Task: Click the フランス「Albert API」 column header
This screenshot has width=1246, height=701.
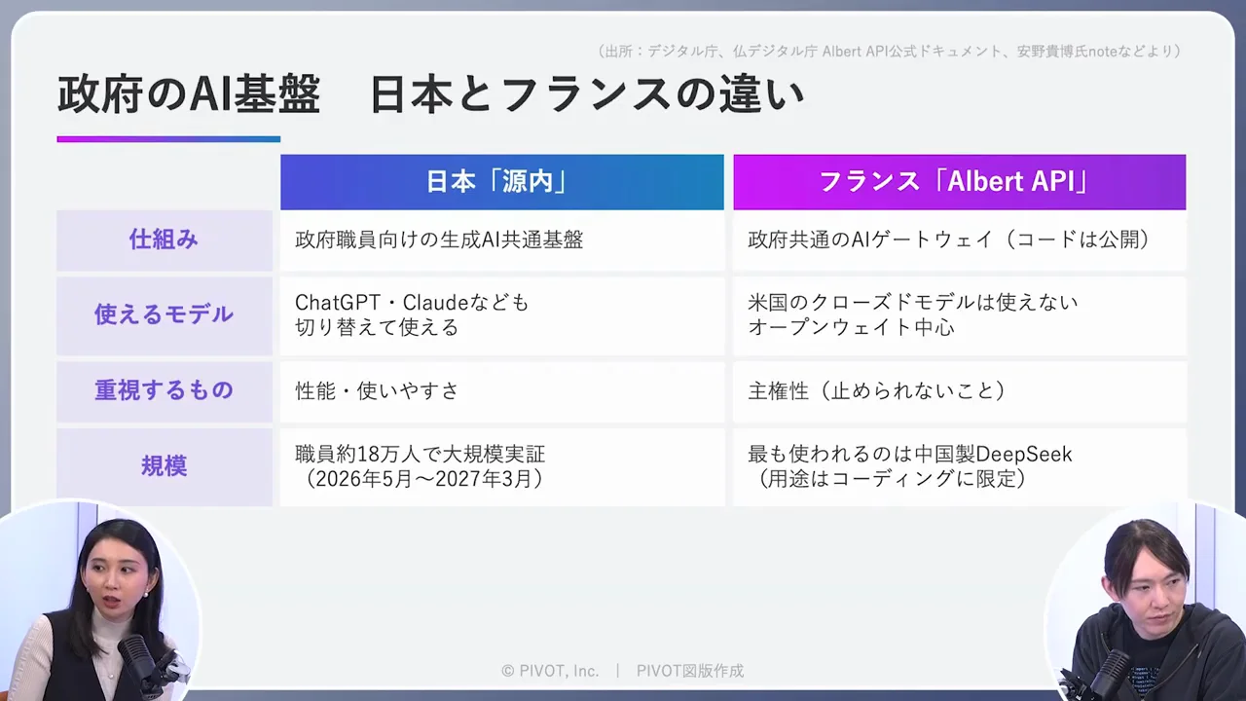Action: click(959, 182)
